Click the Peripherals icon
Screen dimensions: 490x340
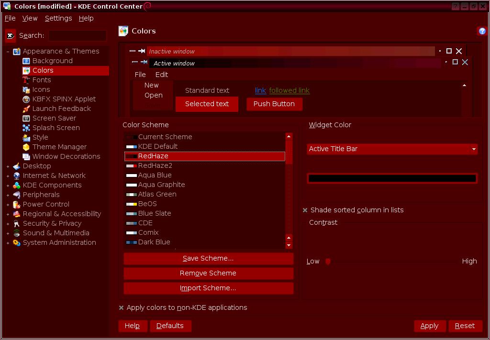click(x=17, y=195)
